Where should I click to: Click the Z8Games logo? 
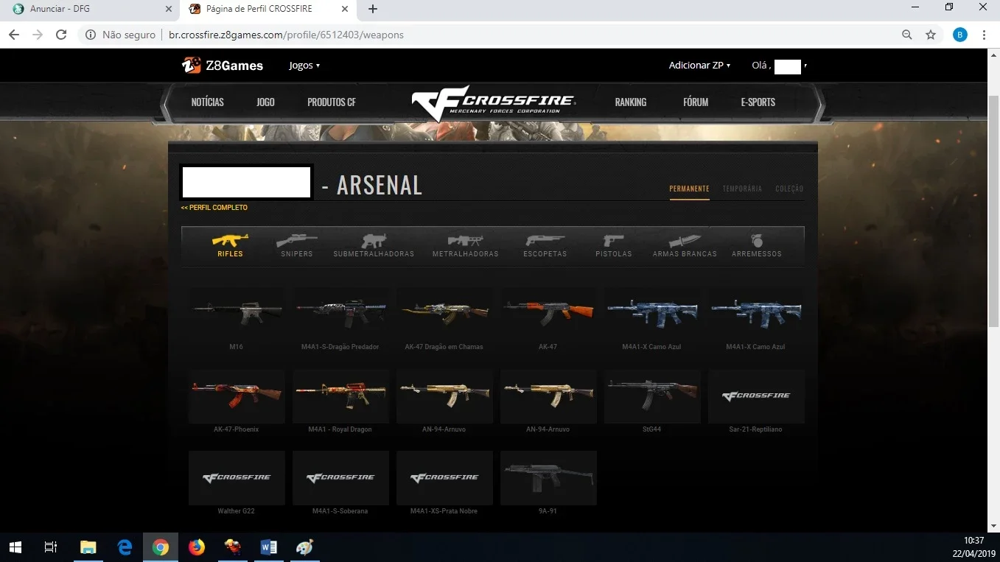[223, 66]
